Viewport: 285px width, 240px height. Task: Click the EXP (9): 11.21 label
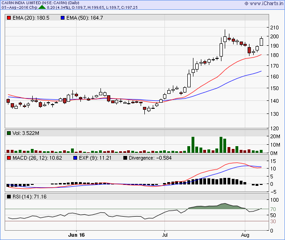click(95, 158)
